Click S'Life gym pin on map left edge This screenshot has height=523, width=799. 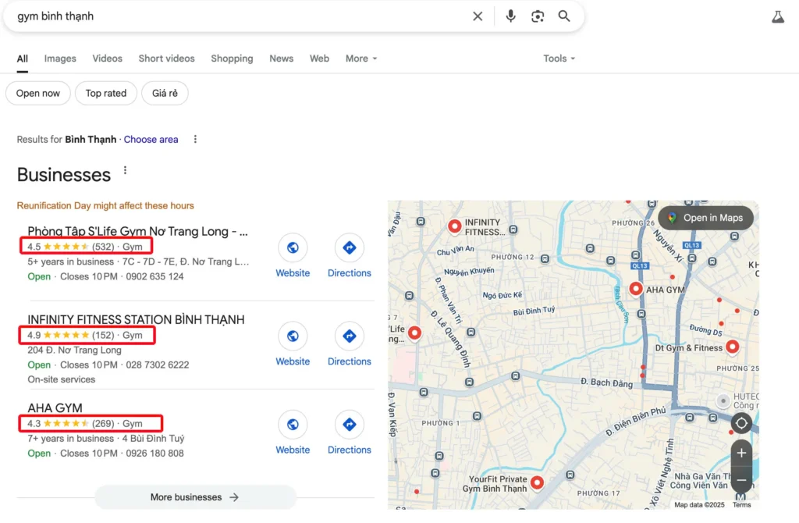[x=415, y=333]
